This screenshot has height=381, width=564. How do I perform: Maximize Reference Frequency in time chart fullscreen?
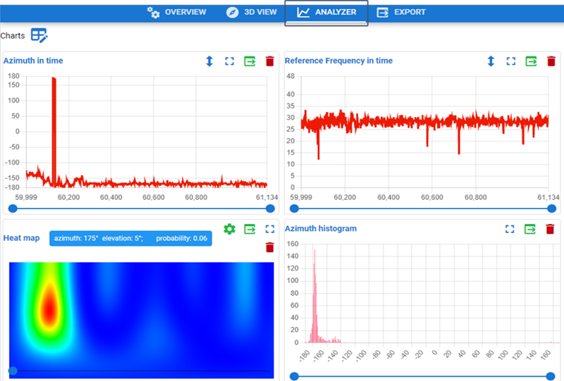511,61
